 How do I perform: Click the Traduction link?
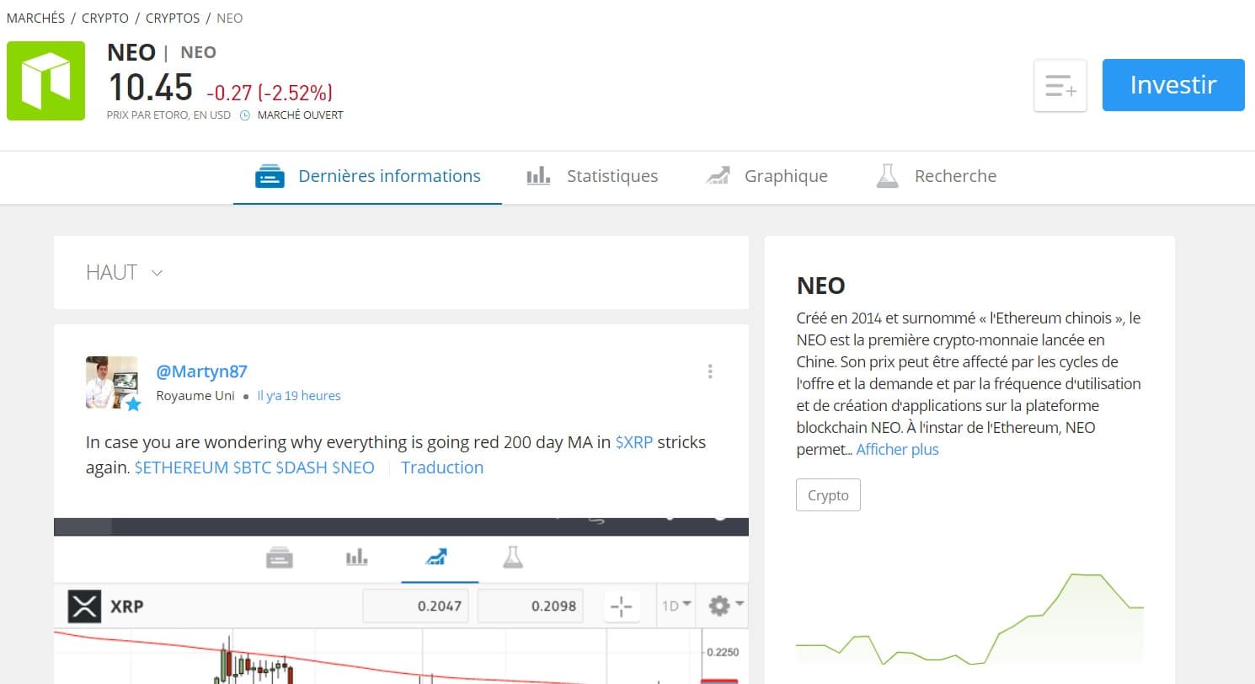coord(442,468)
